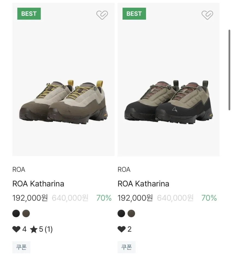The image size is (232, 259).
Task: Click likes heart icon showing 2
Action: point(121,229)
